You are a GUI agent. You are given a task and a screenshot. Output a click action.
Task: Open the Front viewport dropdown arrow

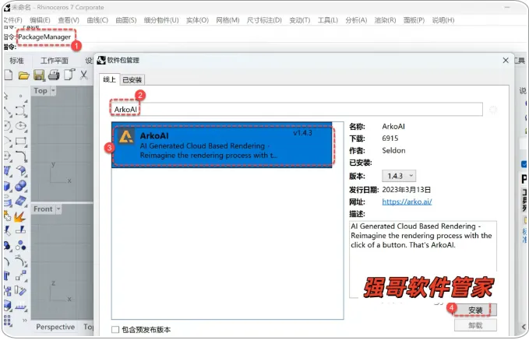coord(58,209)
